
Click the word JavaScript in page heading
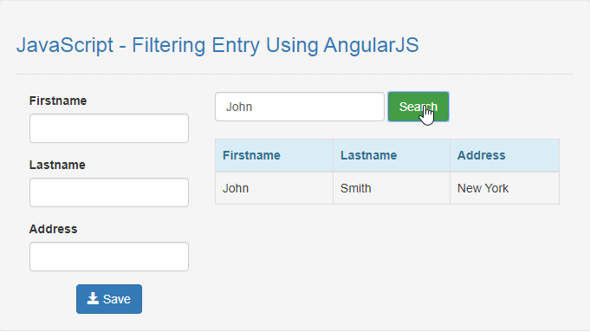(65, 46)
